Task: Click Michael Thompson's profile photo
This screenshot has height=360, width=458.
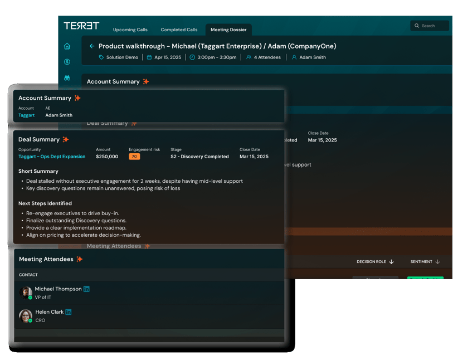Action: tap(26, 292)
